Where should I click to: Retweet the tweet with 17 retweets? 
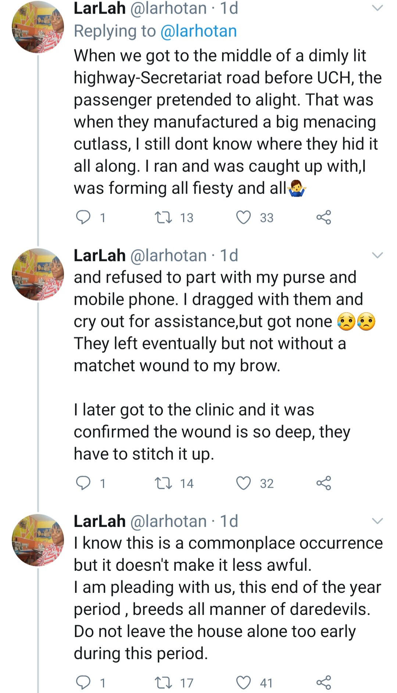click(x=163, y=683)
